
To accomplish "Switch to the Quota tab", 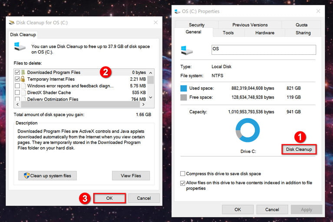I will tap(301, 25).
